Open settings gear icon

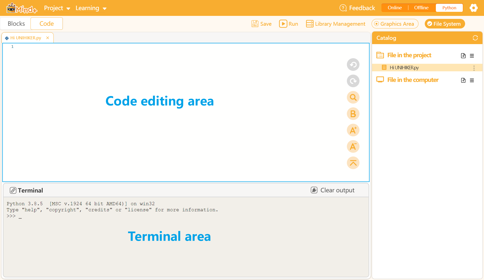click(x=473, y=8)
